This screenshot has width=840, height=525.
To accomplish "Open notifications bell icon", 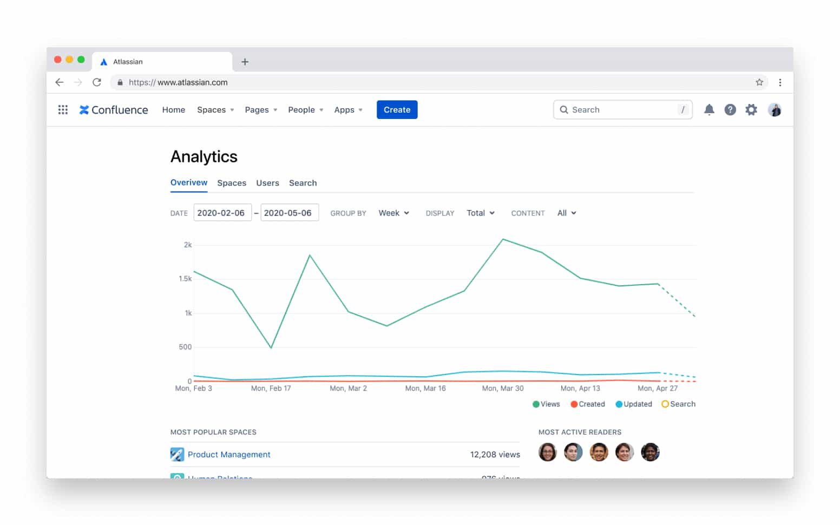I will point(709,109).
